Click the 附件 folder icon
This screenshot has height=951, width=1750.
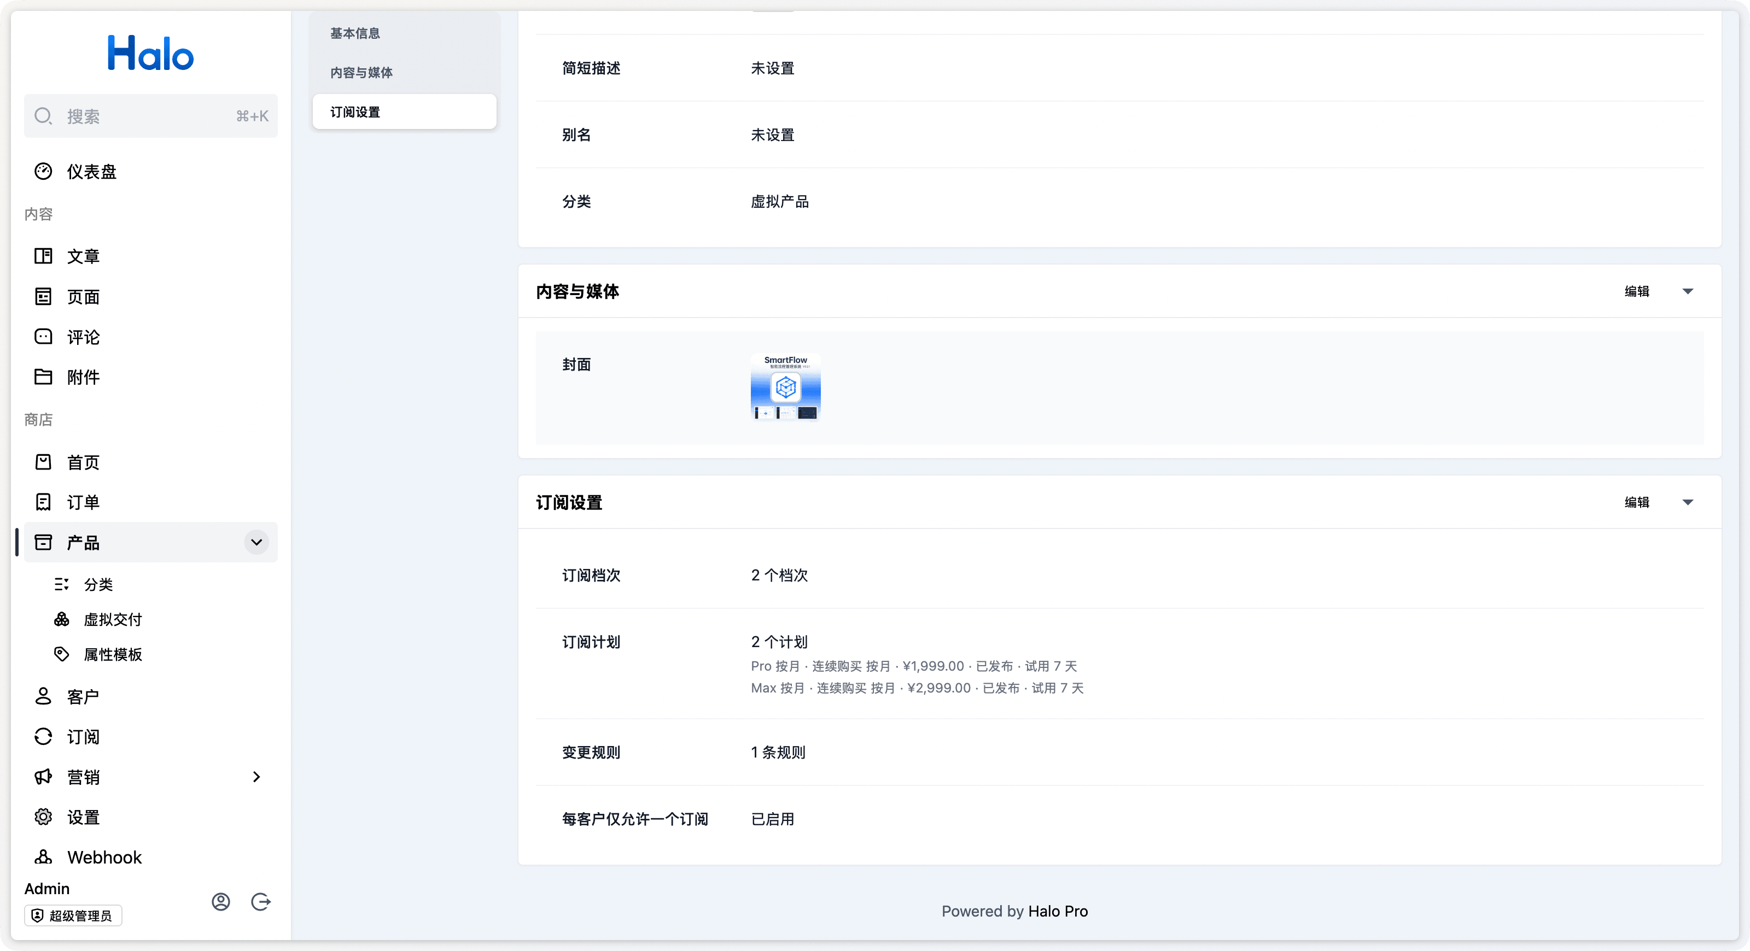pyautogui.click(x=43, y=377)
